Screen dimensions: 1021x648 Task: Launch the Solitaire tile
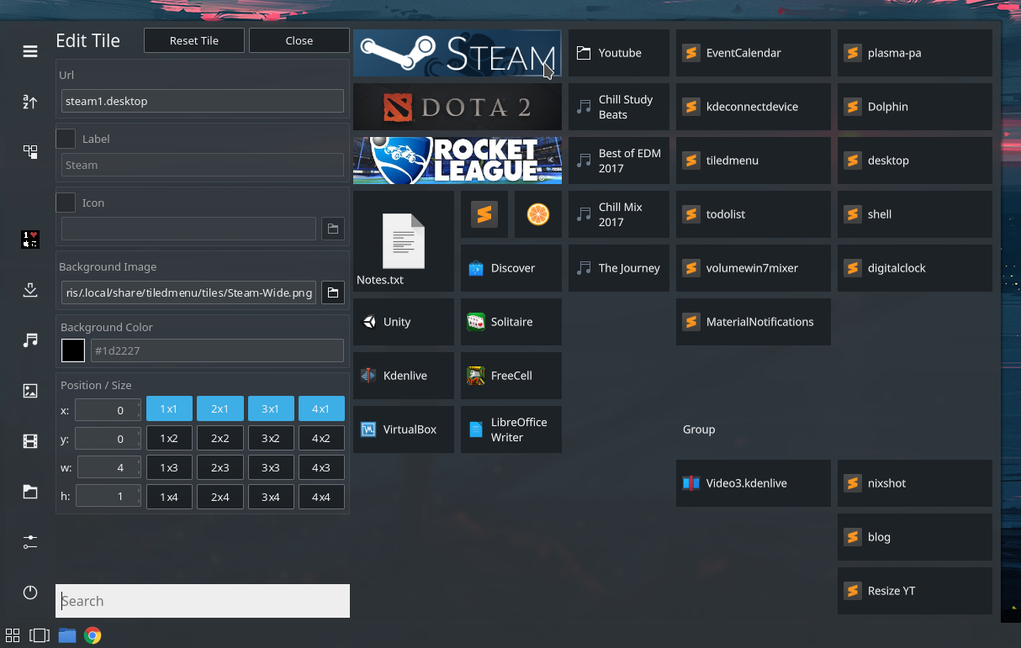(x=511, y=322)
